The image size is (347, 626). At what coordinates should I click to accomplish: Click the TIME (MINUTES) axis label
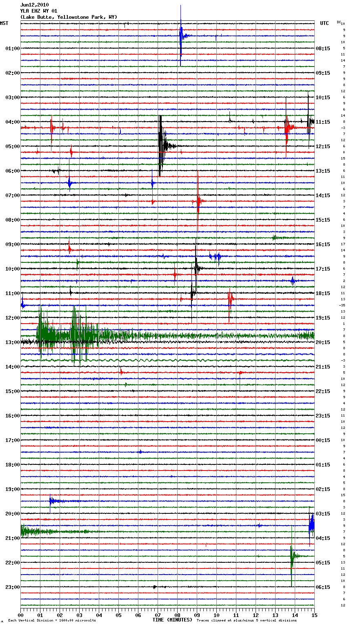172,620
